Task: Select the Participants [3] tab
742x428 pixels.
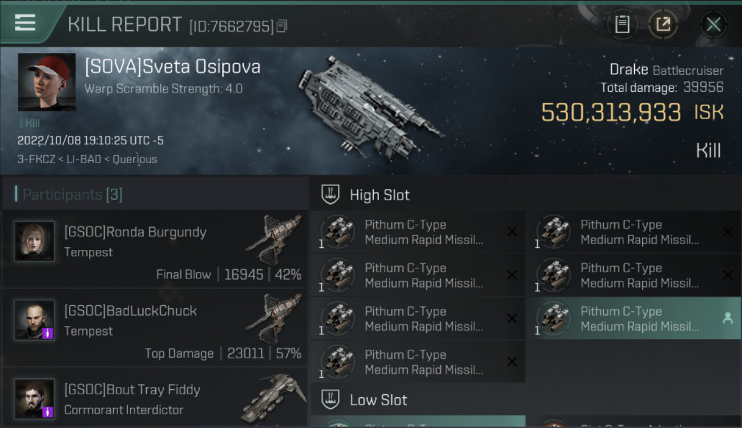Action: tap(72, 195)
